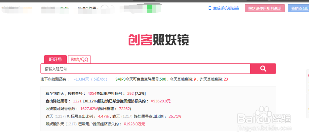The height and width of the screenshot is (139, 309).
Task: Click the ¥53620.0元 recovered loss amount
Action: (161, 101)
